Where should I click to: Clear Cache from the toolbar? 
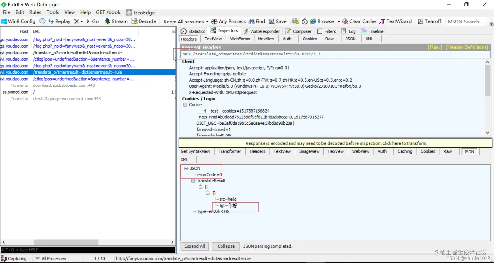(x=359, y=21)
